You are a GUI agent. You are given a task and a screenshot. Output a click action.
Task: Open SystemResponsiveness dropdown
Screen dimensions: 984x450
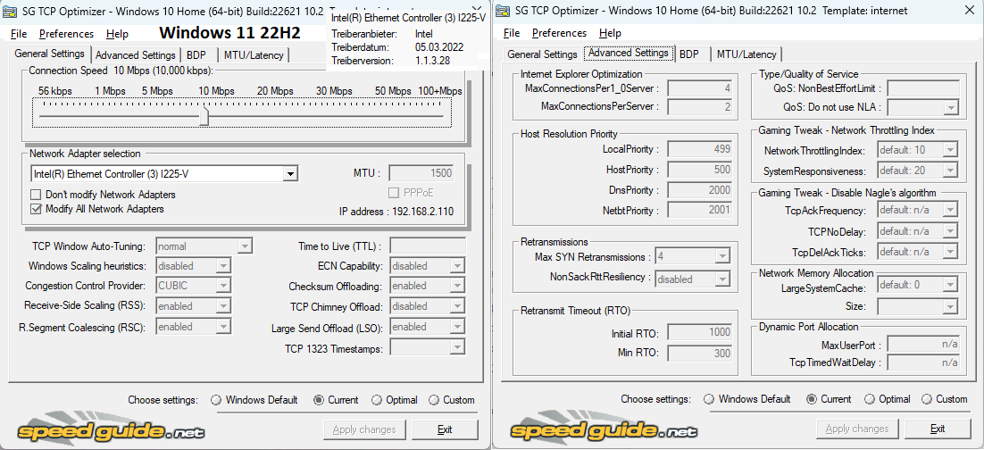(951, 171)
